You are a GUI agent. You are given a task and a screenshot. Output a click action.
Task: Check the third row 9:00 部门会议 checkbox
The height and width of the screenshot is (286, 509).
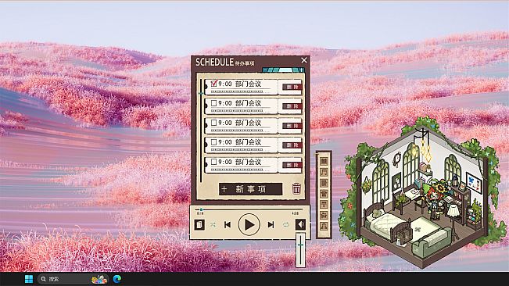tap(213, 123)
